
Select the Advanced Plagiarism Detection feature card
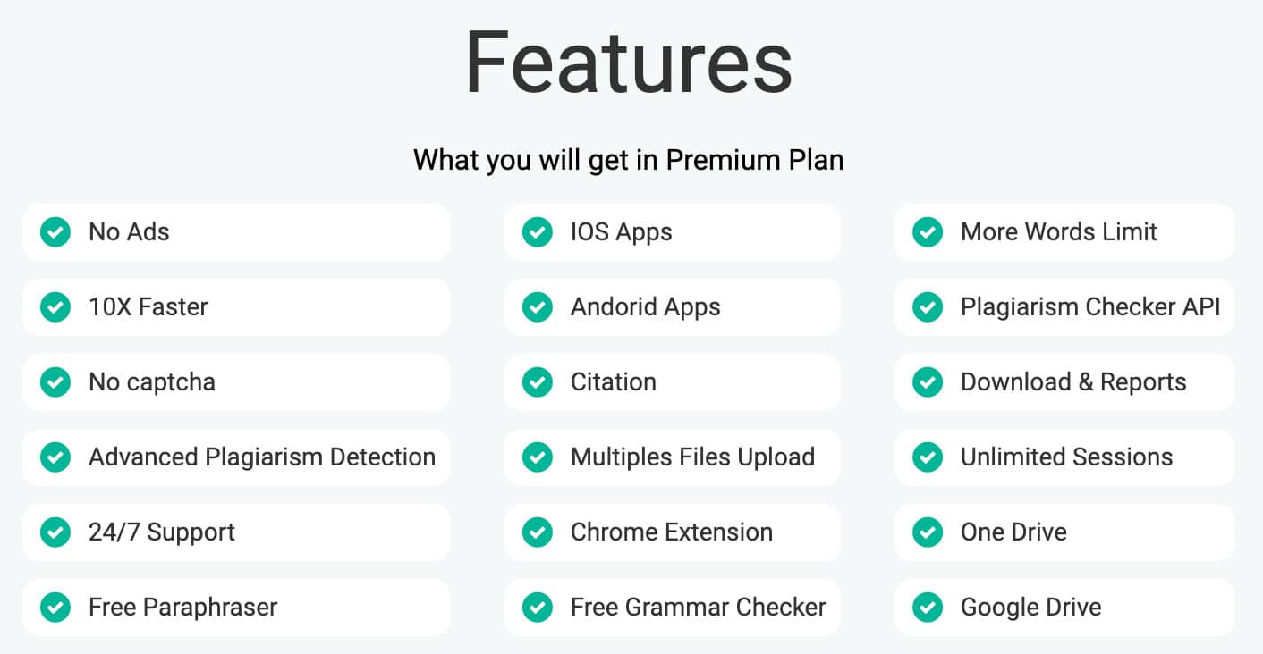236,457
